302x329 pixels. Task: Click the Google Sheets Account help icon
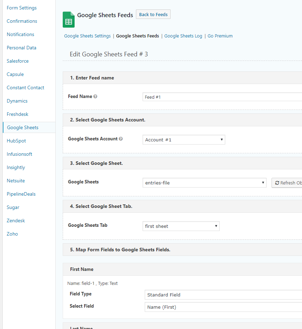pos(121,139)
